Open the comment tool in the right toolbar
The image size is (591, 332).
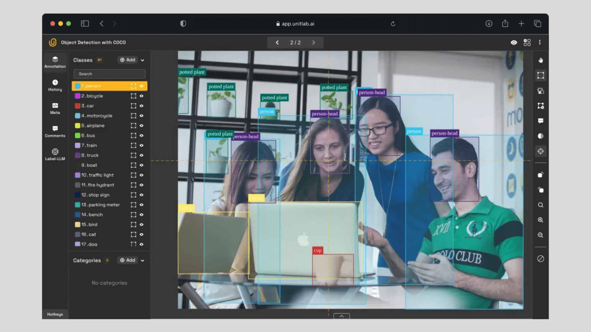(x=541, y=121)
